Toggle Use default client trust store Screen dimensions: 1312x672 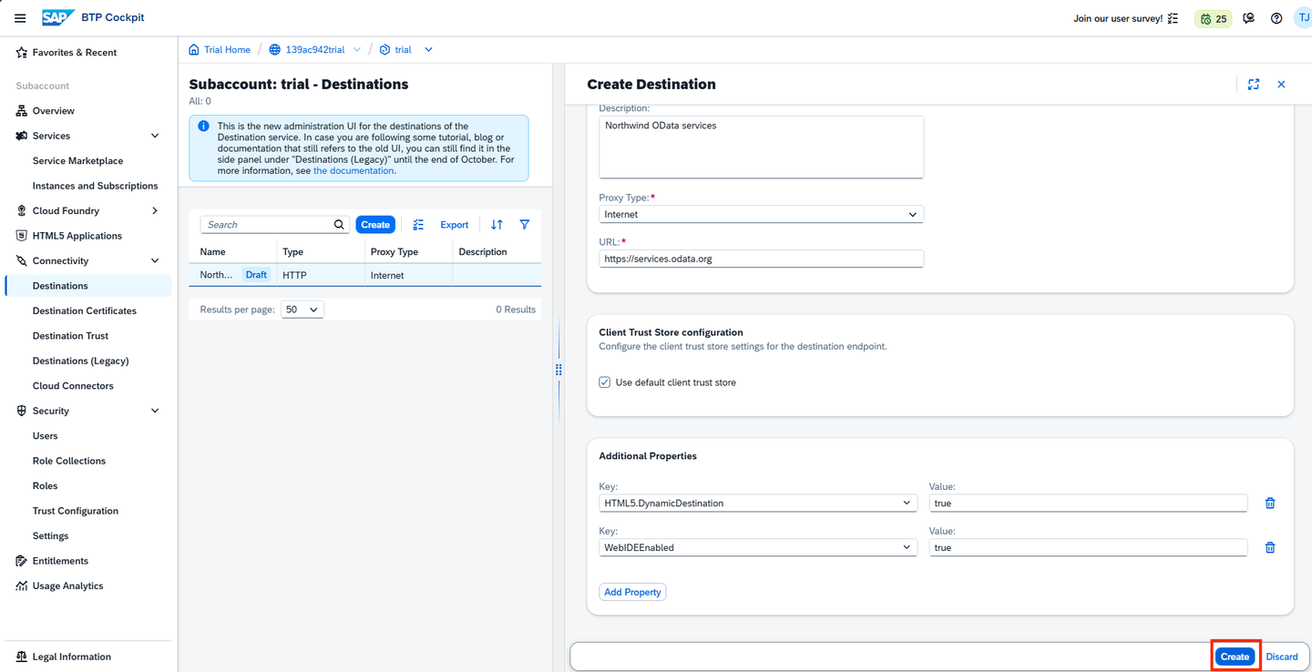click(604, 382)
